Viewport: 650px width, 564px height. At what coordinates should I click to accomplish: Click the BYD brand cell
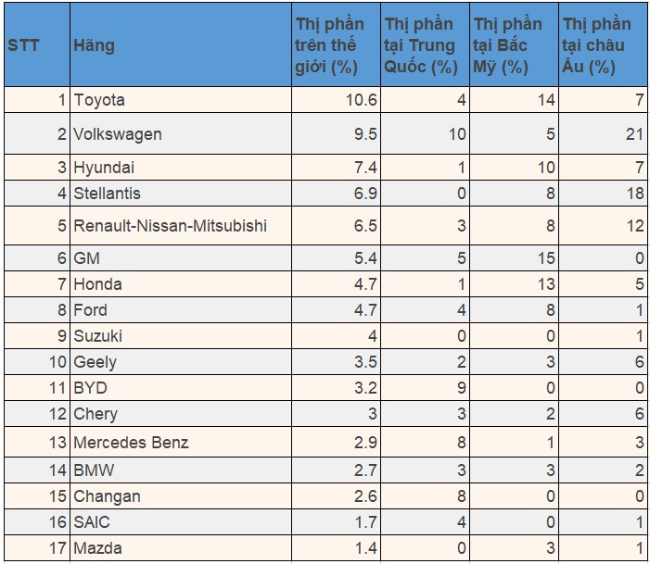point(181,388)
